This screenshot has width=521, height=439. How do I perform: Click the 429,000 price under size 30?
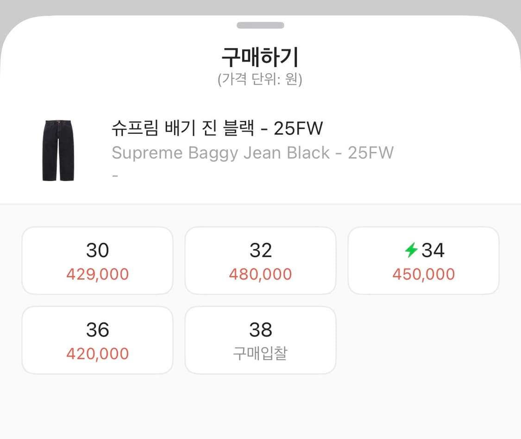click(97, 274)
